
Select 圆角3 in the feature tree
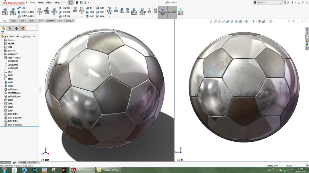click(x=11, y=107)
